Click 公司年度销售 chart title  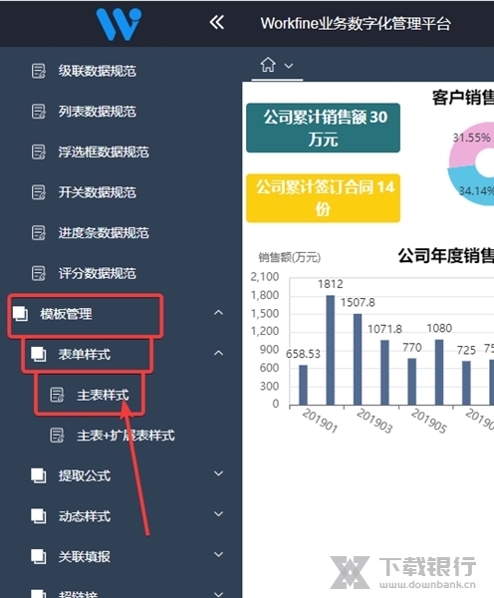tap(446, 256)
